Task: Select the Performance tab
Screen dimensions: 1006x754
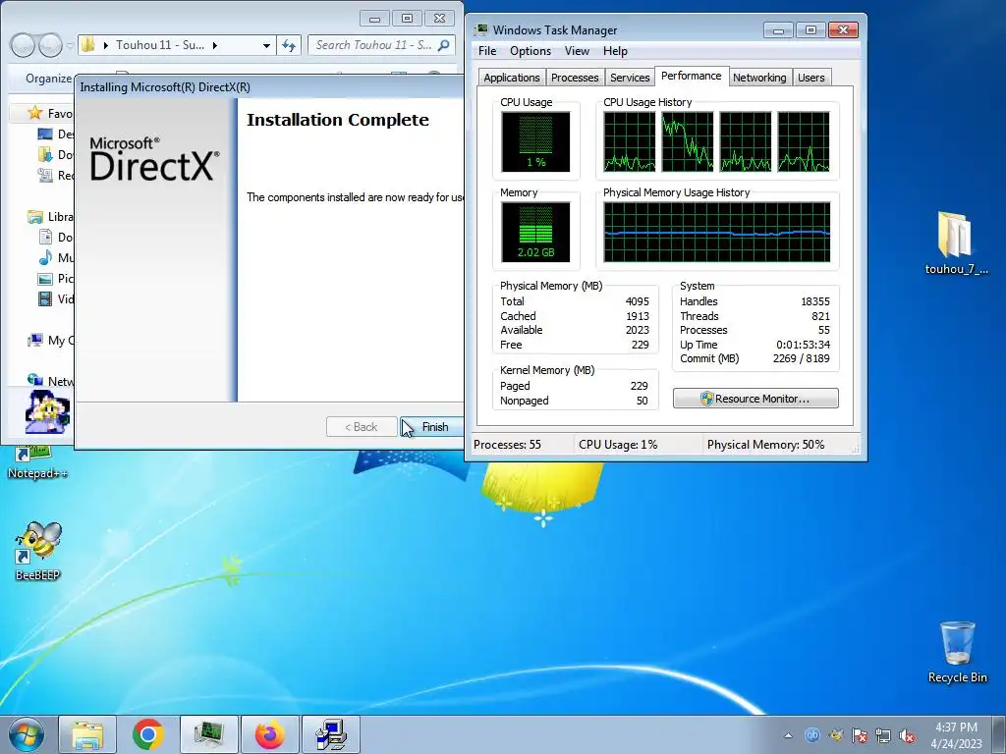Action: (691, 76)
